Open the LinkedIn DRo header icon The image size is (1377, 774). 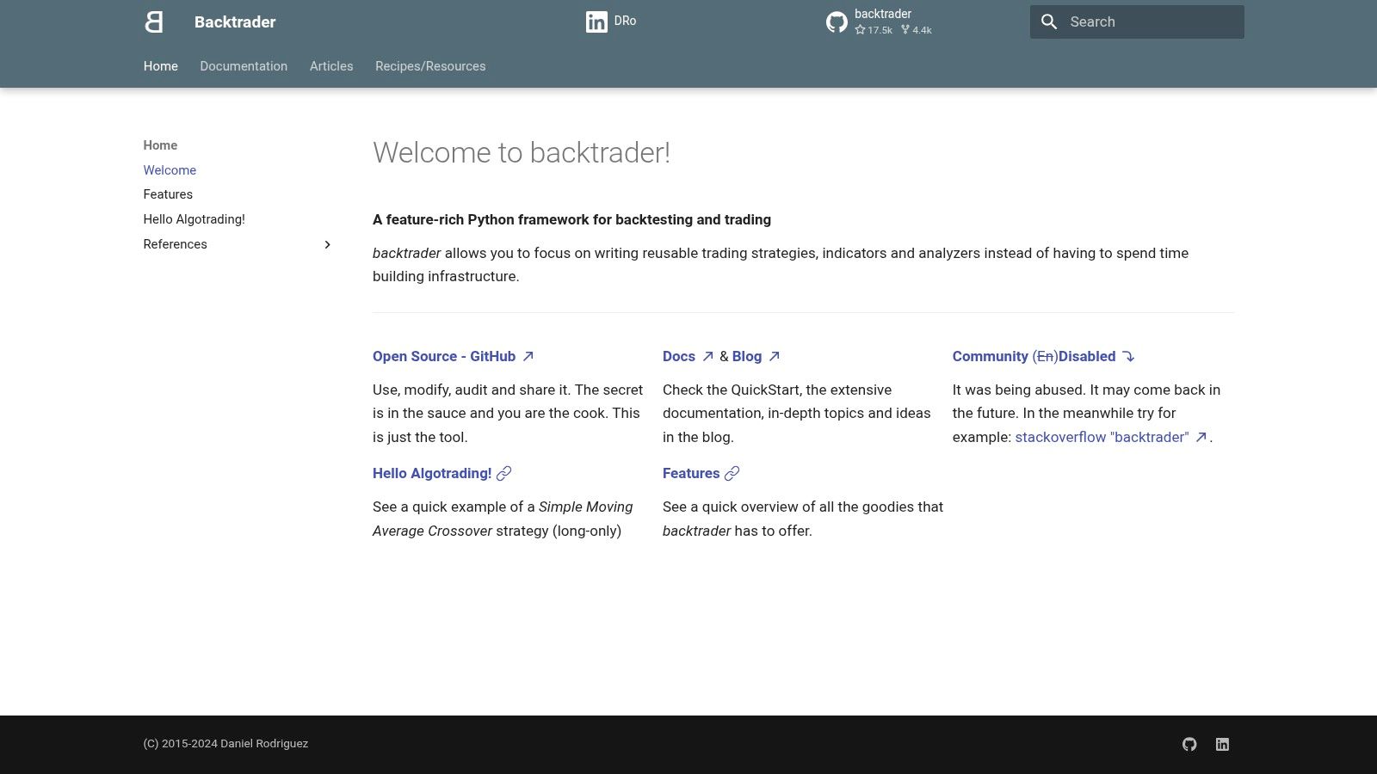(596, 21)
